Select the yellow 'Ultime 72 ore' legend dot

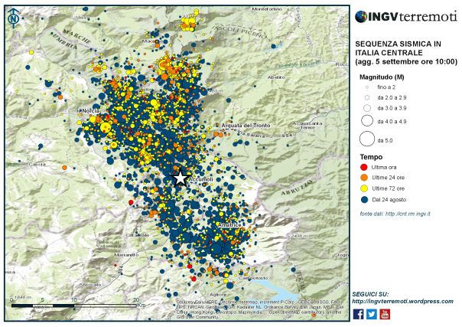tap(364, 188)
